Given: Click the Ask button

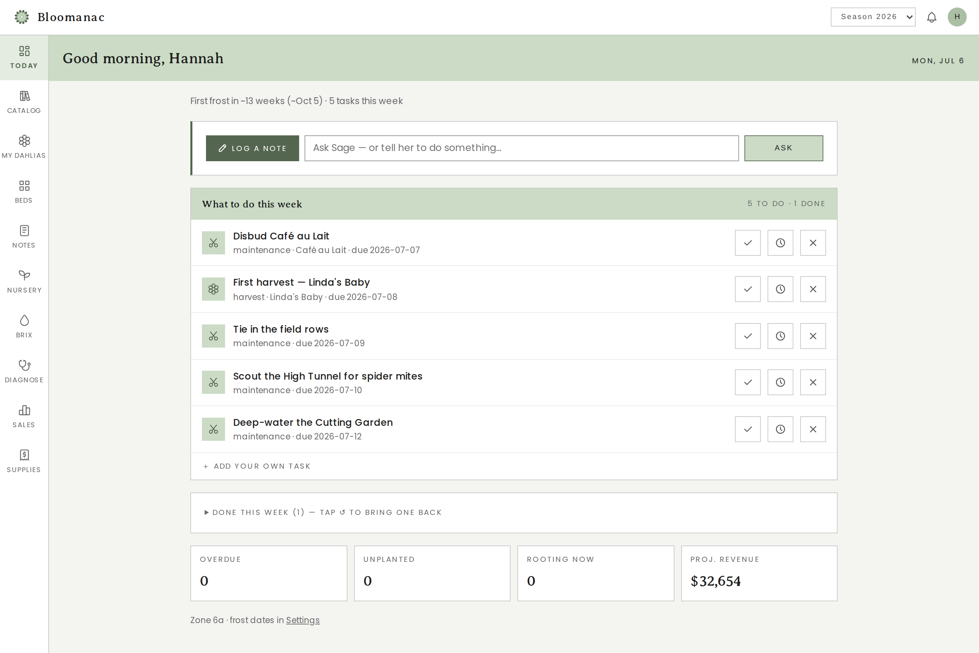Looking at the screenshot, I should pyautogui.click(x=783, y=148).
